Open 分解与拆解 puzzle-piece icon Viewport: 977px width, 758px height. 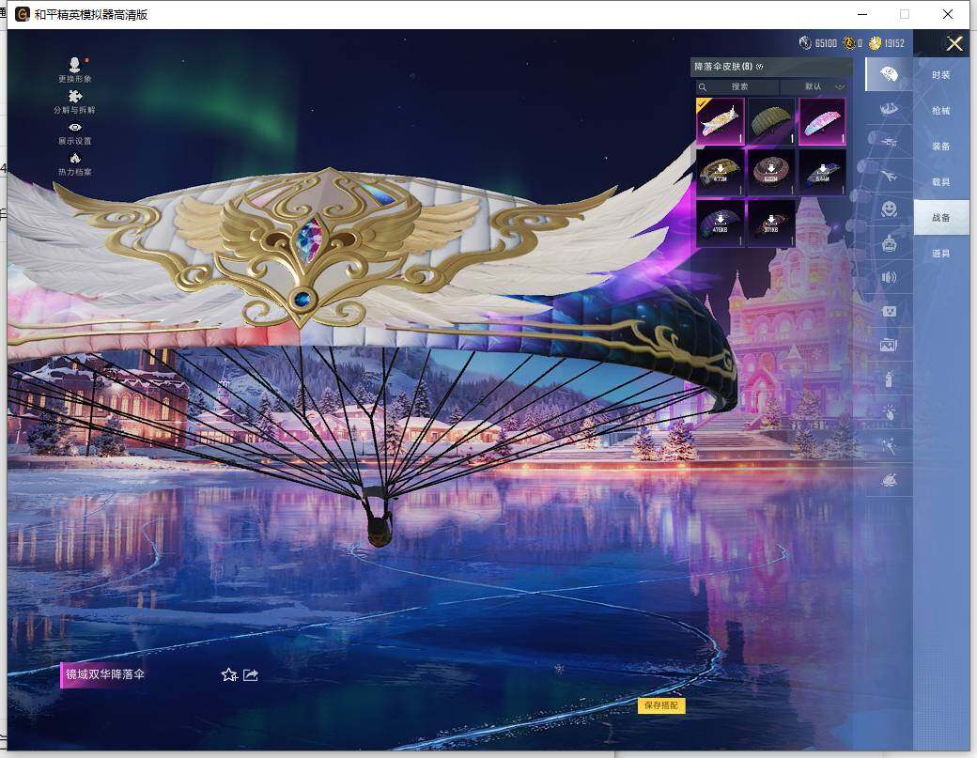75,101
